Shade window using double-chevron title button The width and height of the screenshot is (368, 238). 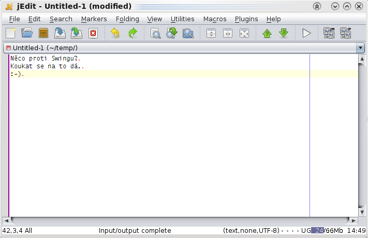317,6
